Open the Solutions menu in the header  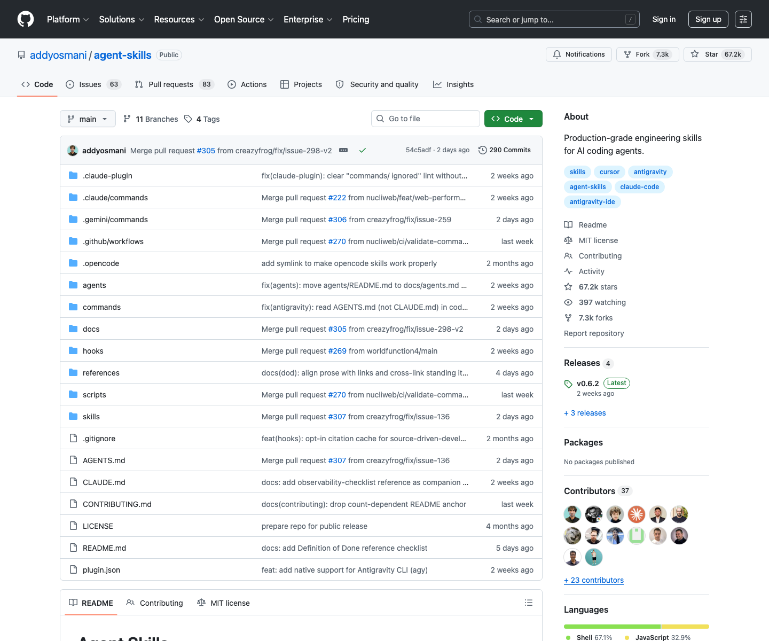click(122, 19)
